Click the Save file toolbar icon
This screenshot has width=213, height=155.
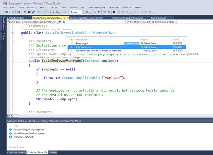(29, 12)
